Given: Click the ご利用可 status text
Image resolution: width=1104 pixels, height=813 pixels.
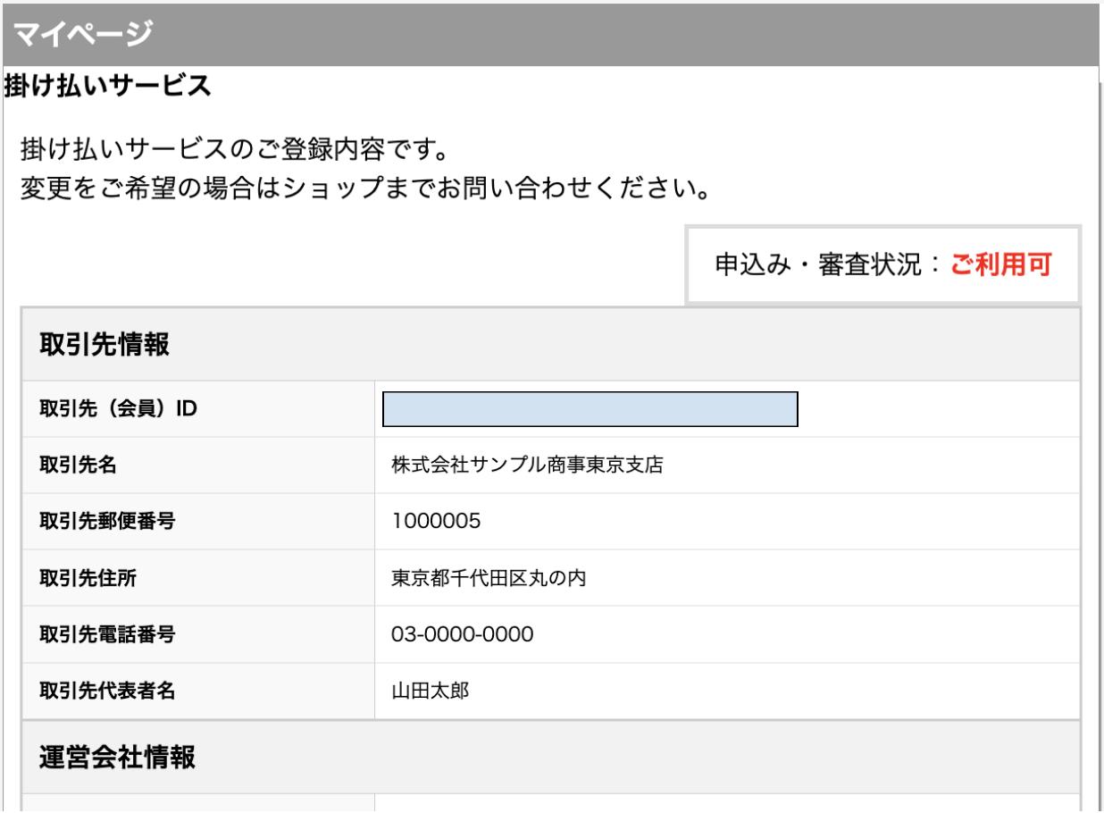Looking at the screenshot, I should point(1000,264).
